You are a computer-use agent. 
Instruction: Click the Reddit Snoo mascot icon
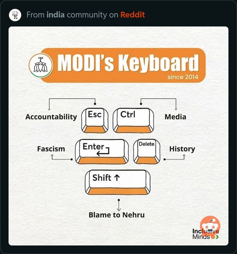click(210, 224)
